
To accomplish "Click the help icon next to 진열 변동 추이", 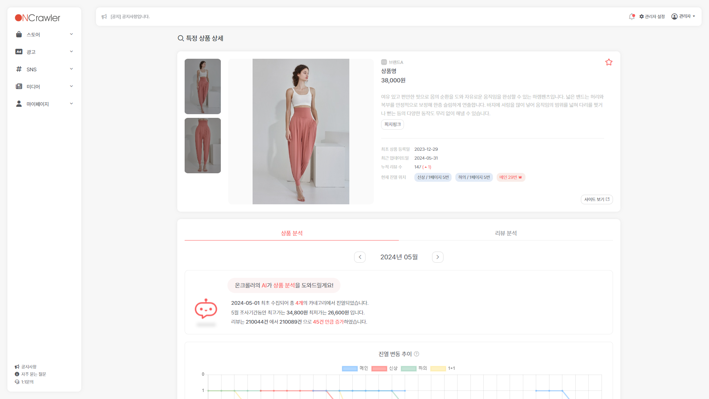I will click(x=417, y=354).
